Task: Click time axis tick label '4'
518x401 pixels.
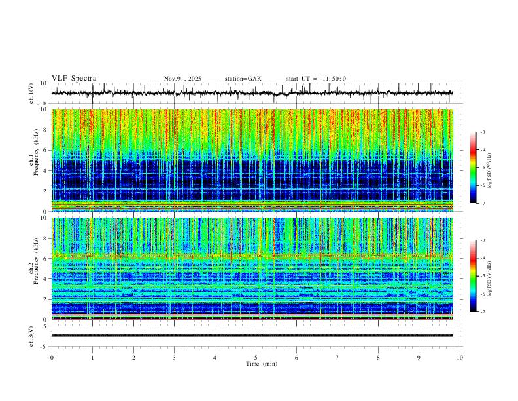Action: [215, 358]
